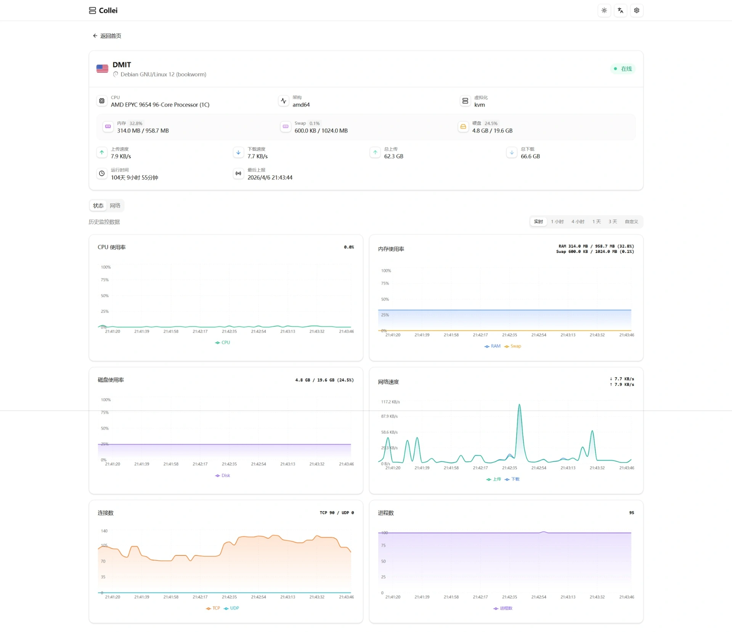Toggle the Swap series visibility
Viewport: 732px width, 632px height.
513,346
